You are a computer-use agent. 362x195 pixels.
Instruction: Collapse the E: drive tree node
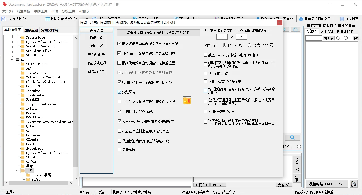12,60
